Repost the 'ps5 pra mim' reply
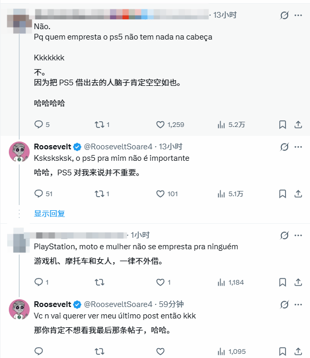 pyautogui.click(x=102, y=194)
